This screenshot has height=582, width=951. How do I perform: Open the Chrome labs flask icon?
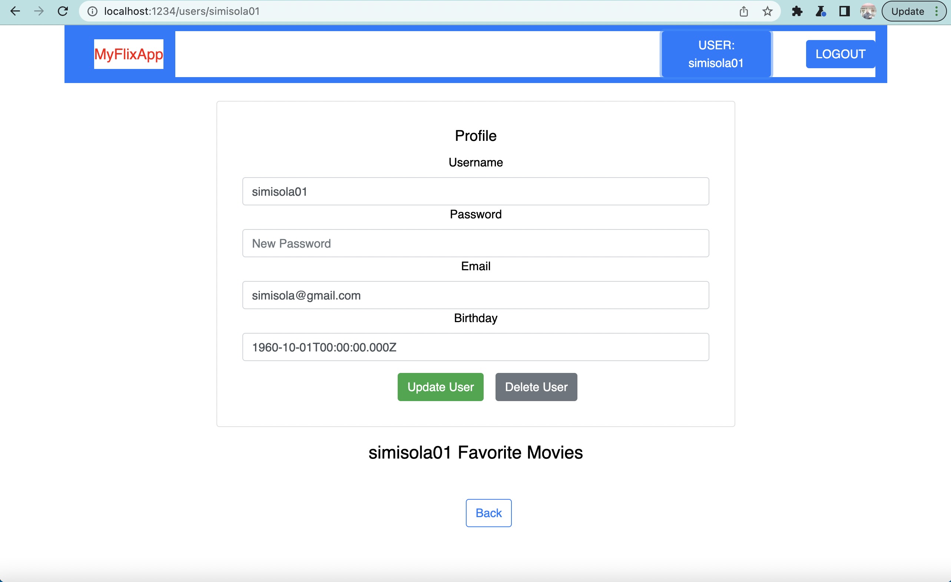click(821, 11)
